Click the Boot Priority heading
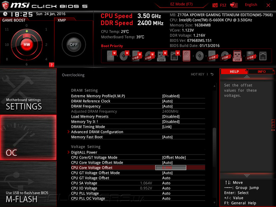 pyautogui.click(x=112, y=46)
